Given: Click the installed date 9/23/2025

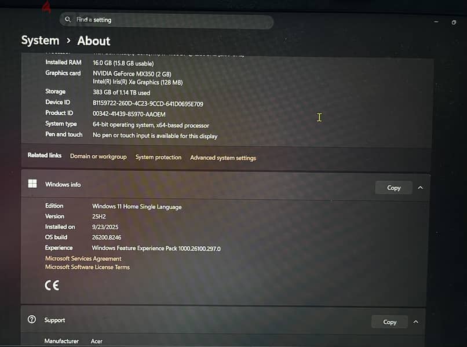Looking at the screenshot, I should [x=105, y=227].
